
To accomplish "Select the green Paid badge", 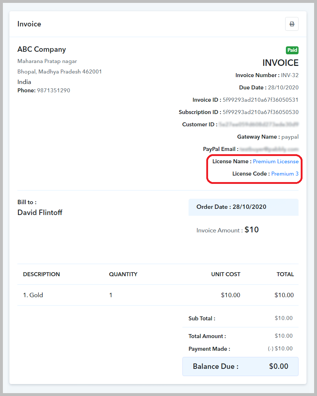I will 292,50.
